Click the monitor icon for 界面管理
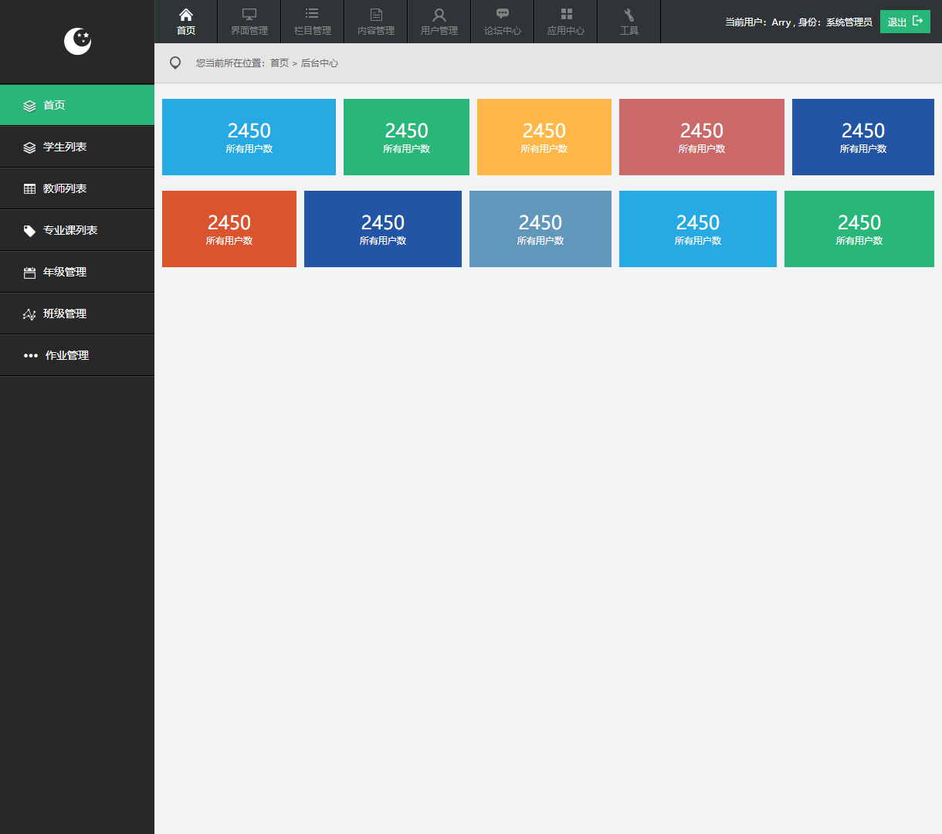Viewport: 942px width, 834px height. (x=249, y=15)
